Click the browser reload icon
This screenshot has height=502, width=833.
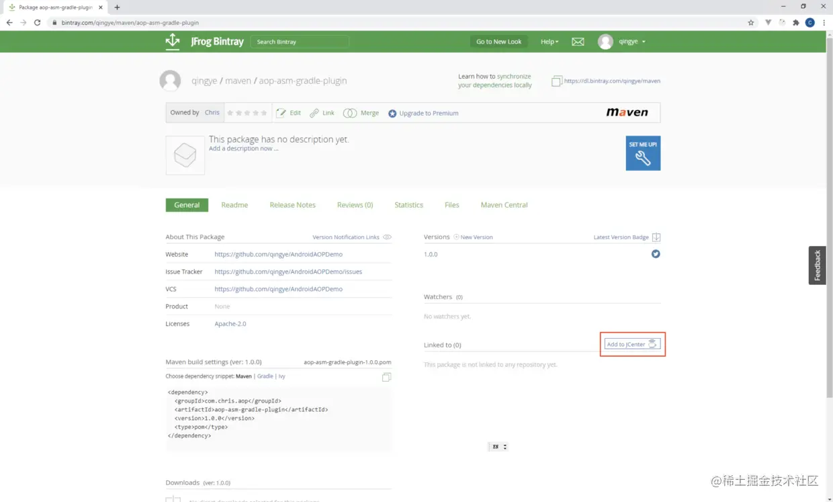(37, 22)
